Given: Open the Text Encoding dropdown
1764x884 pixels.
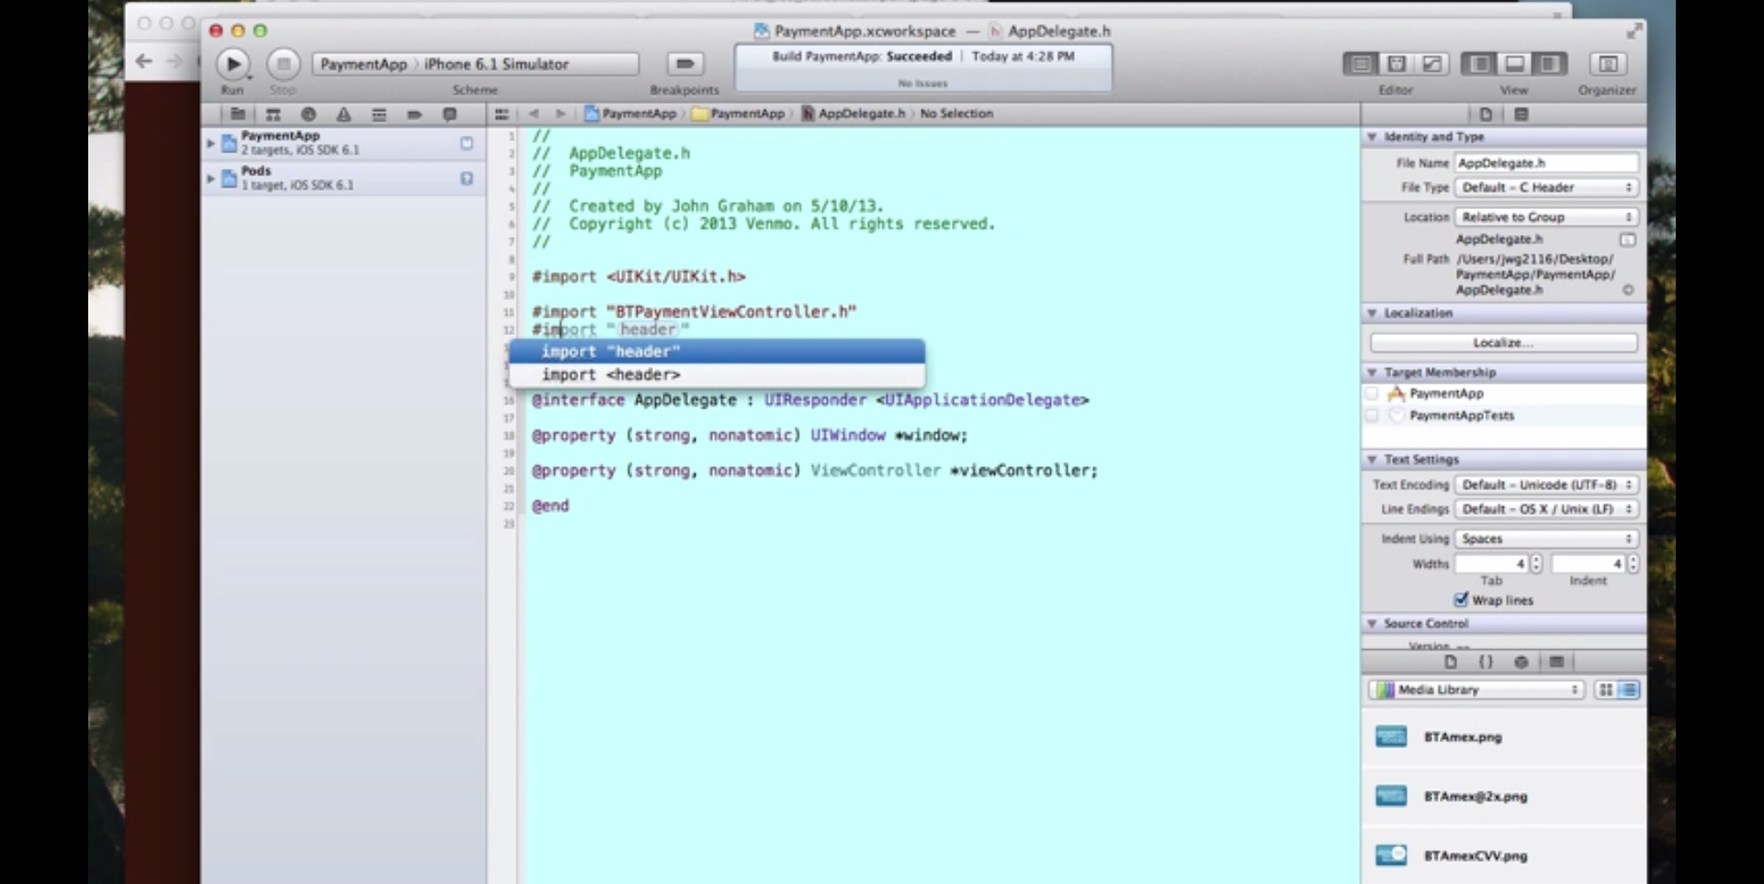Looking at the screenshot, I should (x=1546, y=485).
